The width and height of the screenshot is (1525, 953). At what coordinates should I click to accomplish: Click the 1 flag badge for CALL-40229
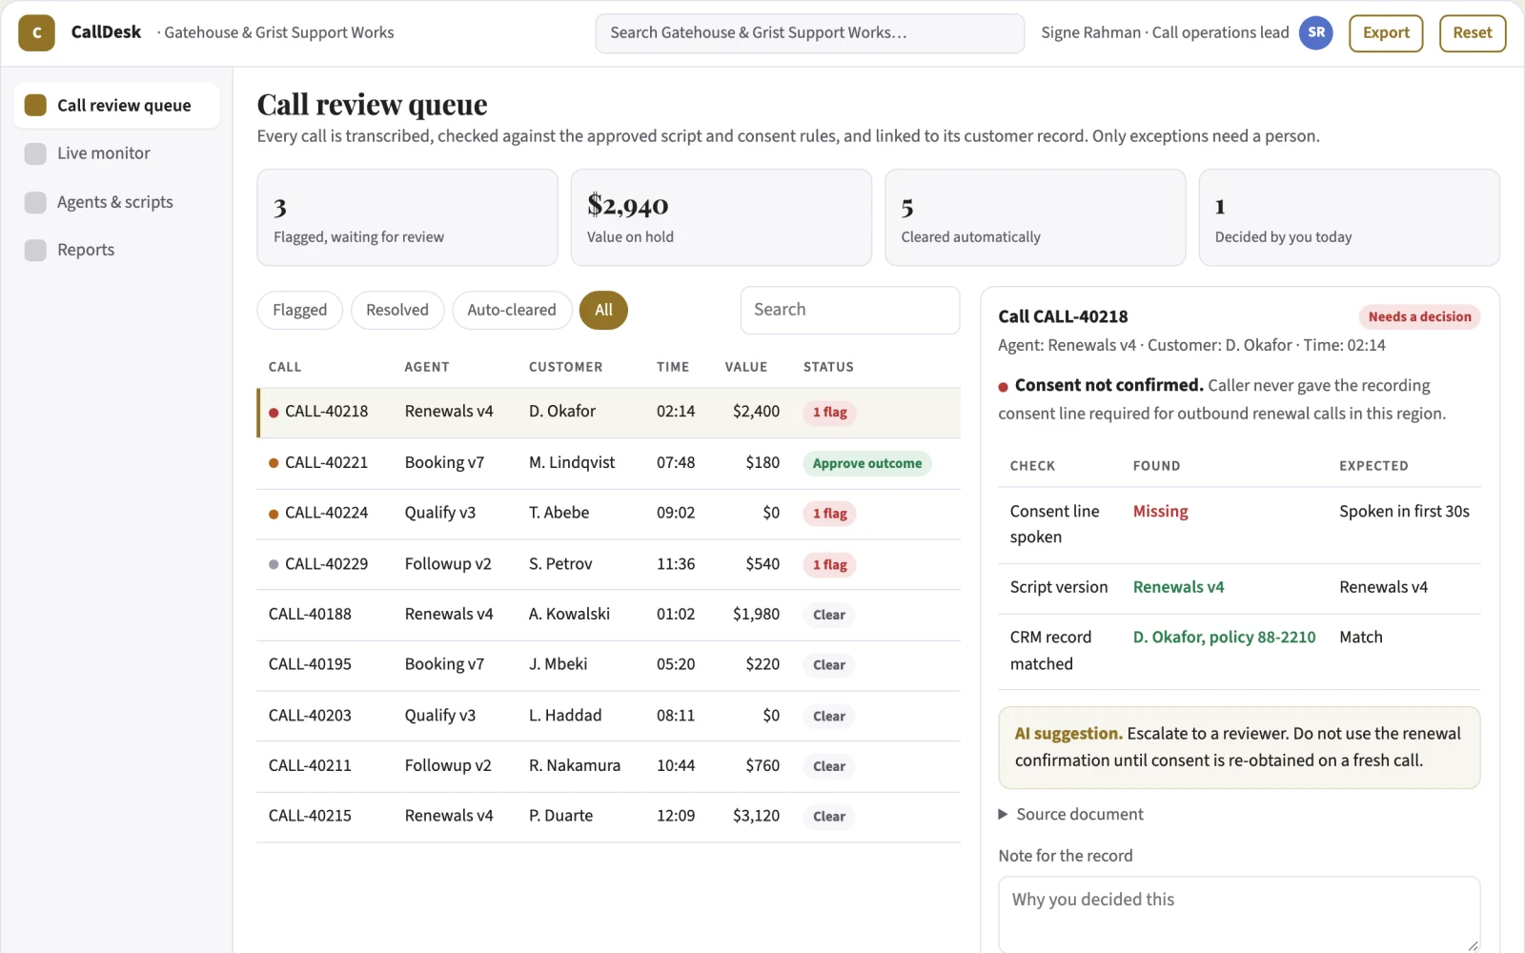(x=830, y=565)
